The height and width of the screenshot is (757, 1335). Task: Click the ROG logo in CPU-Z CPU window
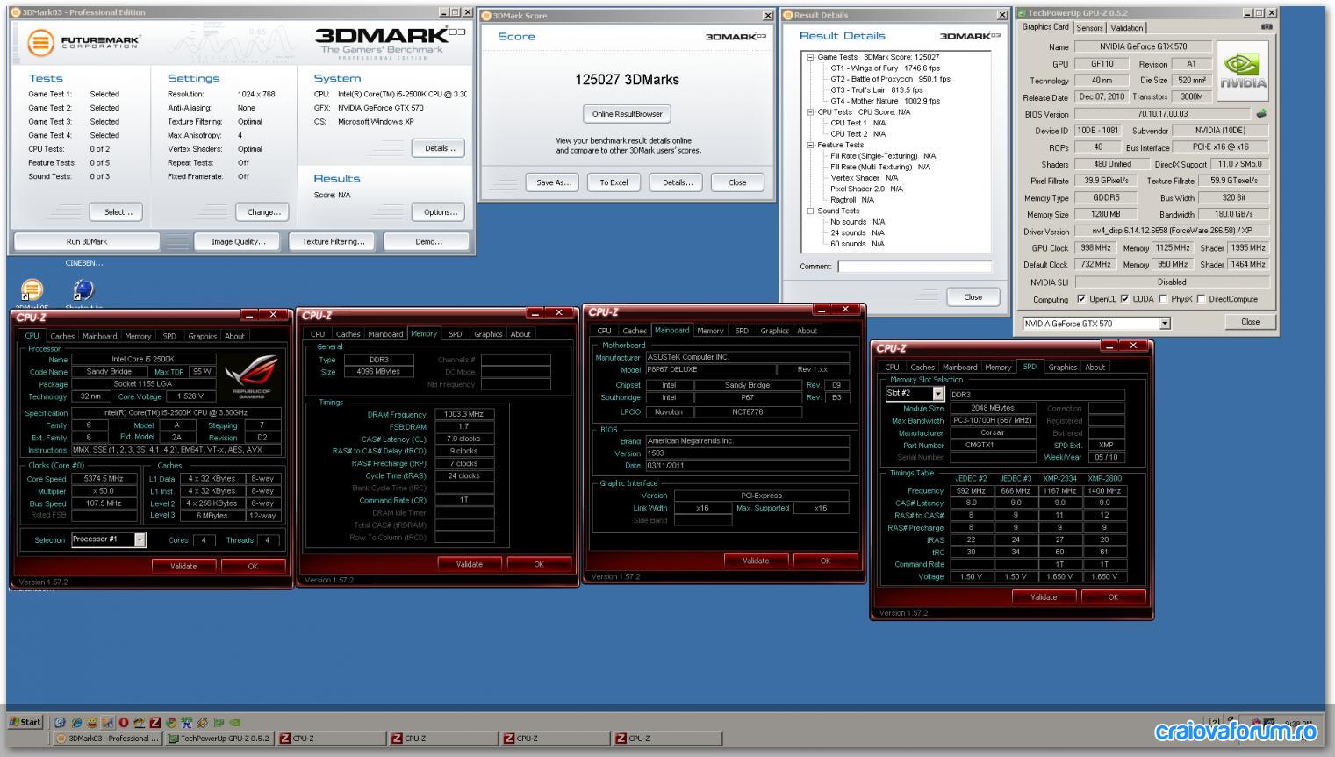point(254,377)
